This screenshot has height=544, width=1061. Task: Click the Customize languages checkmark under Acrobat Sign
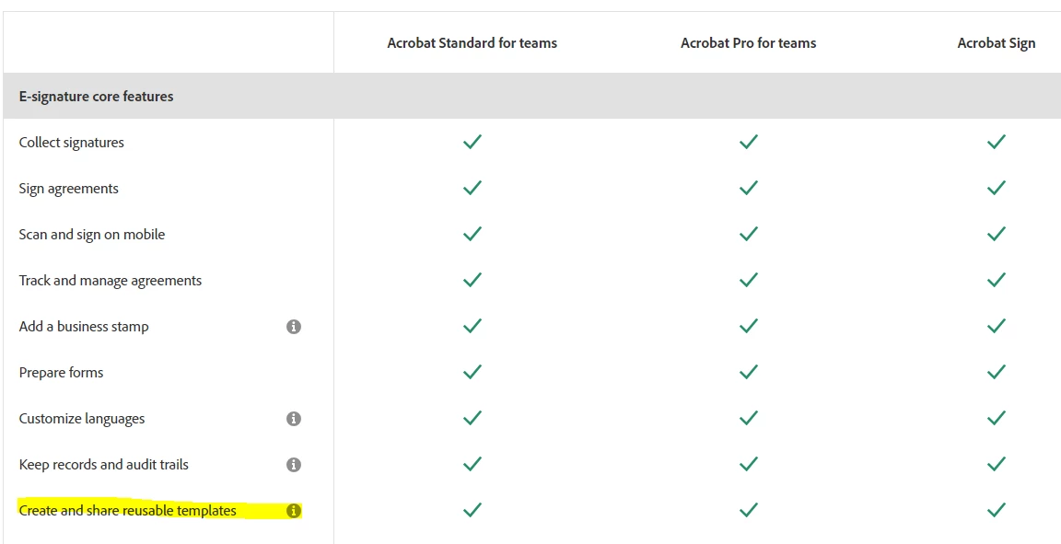(x=996, y=418)
